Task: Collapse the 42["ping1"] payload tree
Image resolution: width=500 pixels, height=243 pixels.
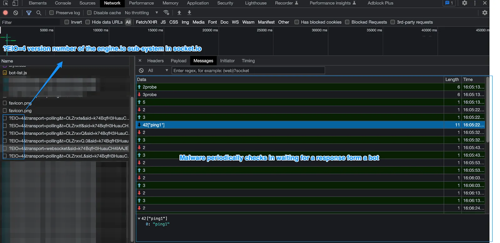Action: [x=139, y=219]
